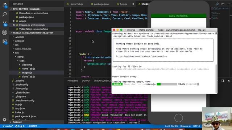
Task: Click the green zoom button of Metro Bundler window
Action: coord(121,30)
